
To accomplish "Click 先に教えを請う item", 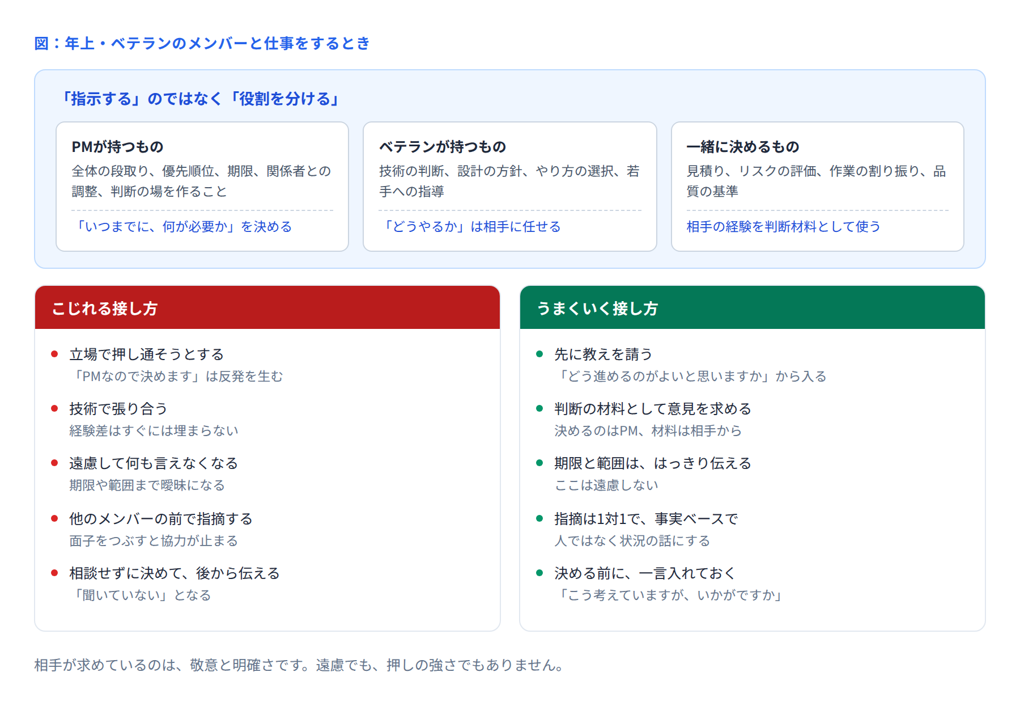I will pyautogui.click(x=603, y=354).
